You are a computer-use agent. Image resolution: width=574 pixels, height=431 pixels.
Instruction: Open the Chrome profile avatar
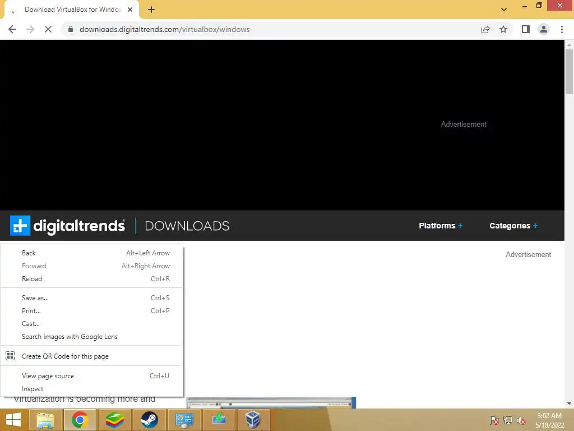544,29
